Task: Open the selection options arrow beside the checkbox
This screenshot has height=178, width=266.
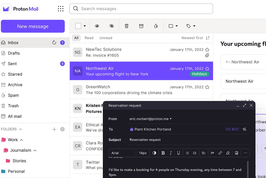Action: (x=85, y=26)
